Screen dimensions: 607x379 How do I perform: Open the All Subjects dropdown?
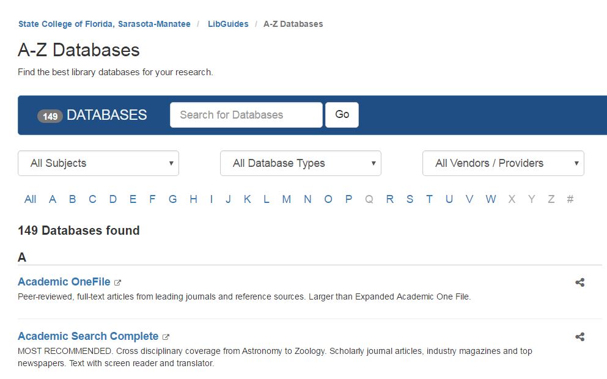click(98, 163)
